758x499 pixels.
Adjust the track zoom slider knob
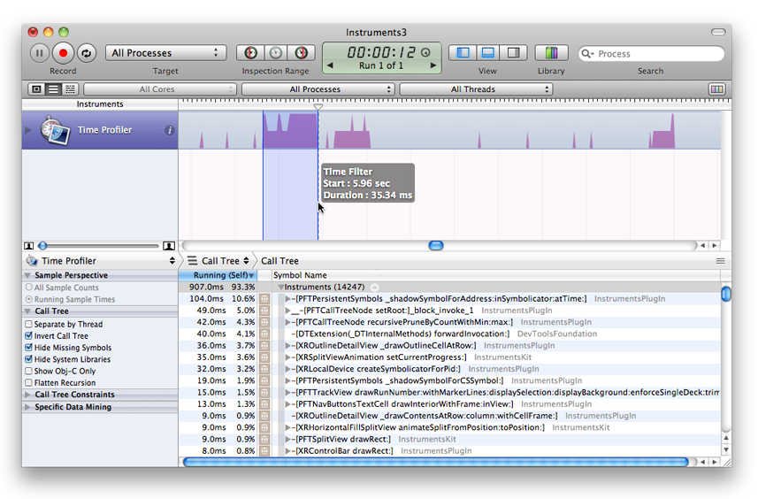tap(42, 245)
